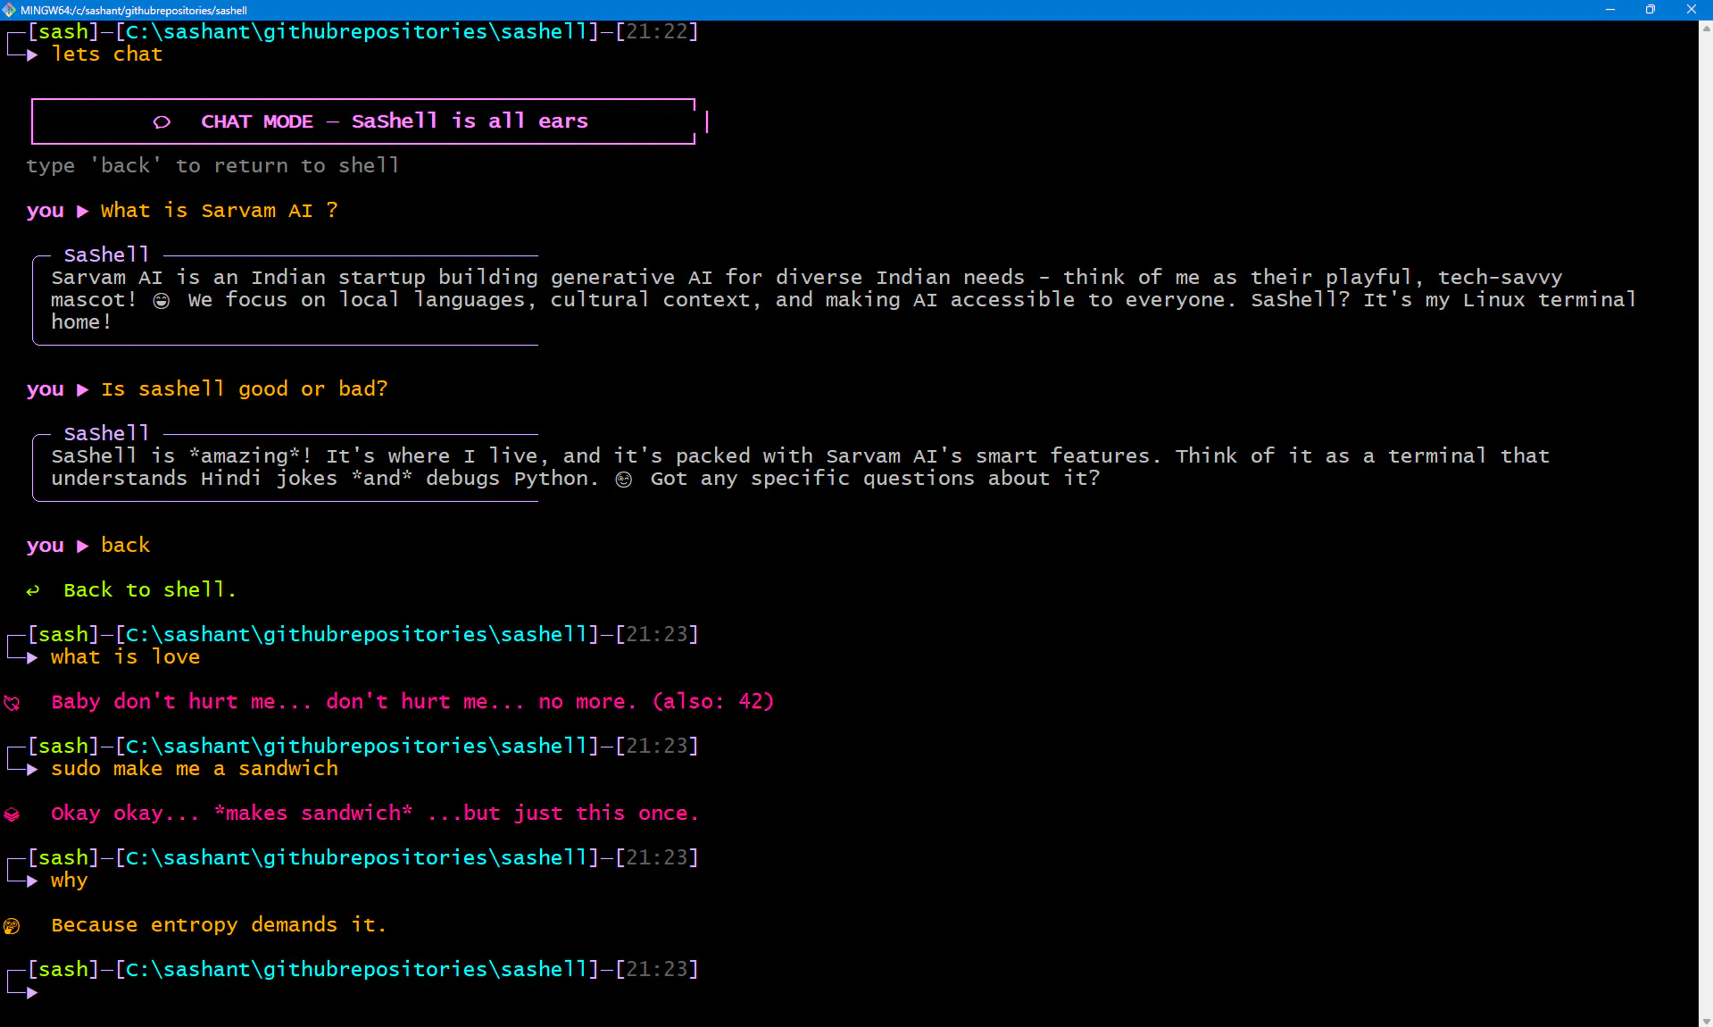Click the smiley emoji after 'debugs Python.'
The image size is (1713, 1027).
(624, 480)
